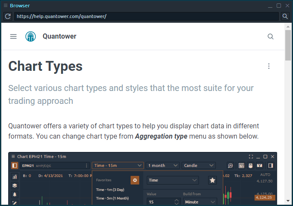The width and height of the screenshot is (293, 206).
Task: Reload the browser page
Action: 8,16
